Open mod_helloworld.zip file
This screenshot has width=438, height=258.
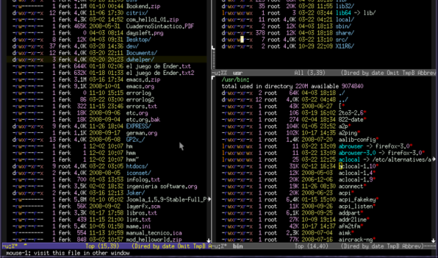pos(154,239)
